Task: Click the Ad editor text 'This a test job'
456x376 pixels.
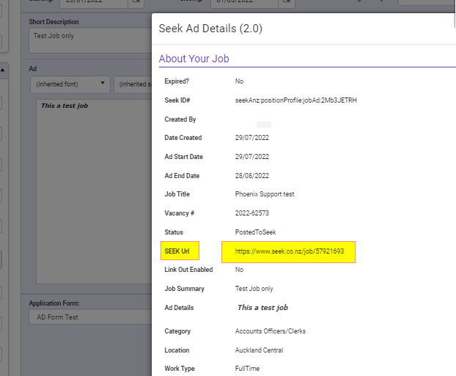Action: click(x=65, y=106)
